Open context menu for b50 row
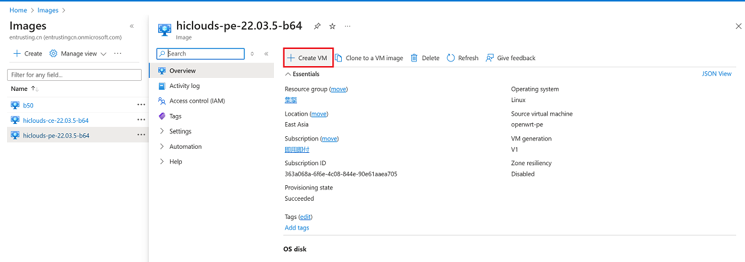 [x=141, y=104]
